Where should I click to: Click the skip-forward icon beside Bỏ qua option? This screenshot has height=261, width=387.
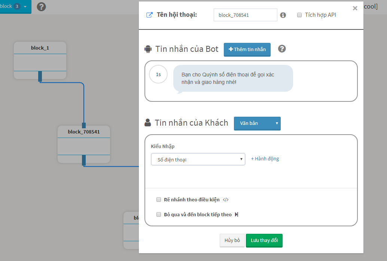tap(237, 214)
